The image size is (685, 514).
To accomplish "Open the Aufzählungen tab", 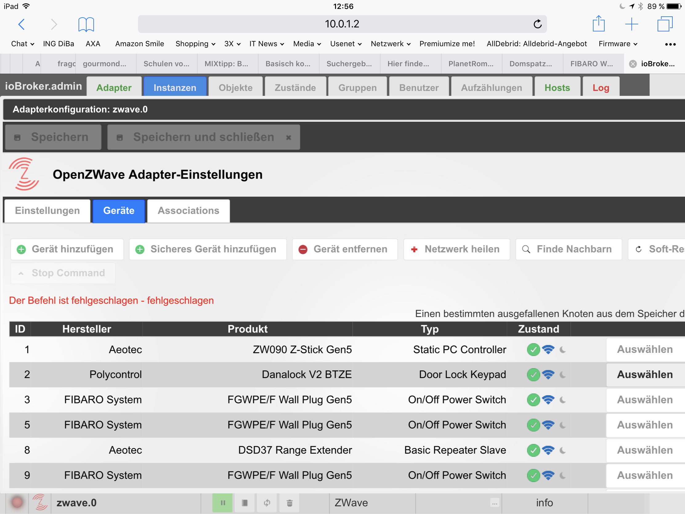I will (x=492, y=88).
